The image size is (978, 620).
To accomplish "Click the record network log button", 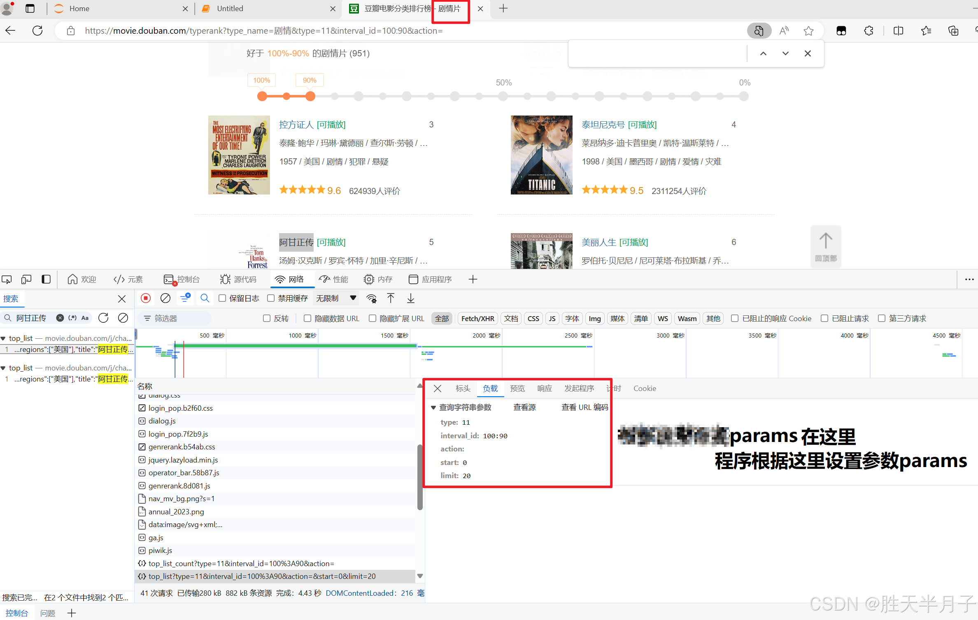I will click(x=146, y=298).
